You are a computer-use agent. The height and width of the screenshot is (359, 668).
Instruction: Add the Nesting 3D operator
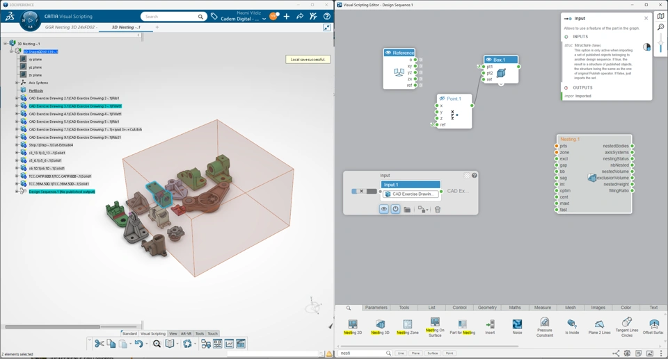[x=380, y=326]
